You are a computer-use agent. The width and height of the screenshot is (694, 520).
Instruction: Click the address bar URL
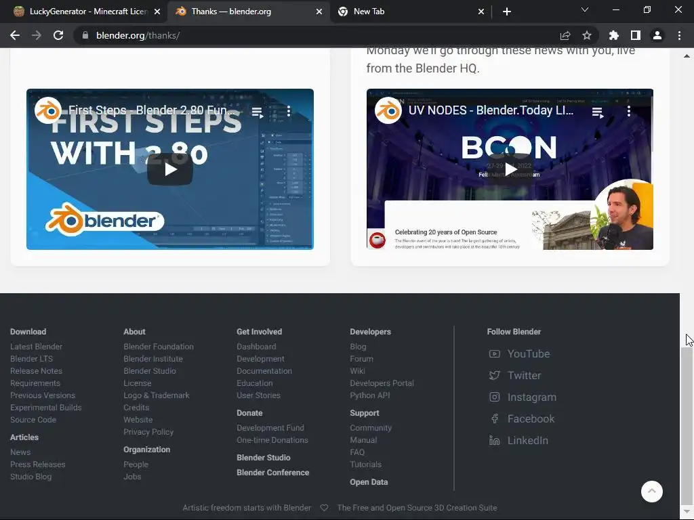click(138, 35)
